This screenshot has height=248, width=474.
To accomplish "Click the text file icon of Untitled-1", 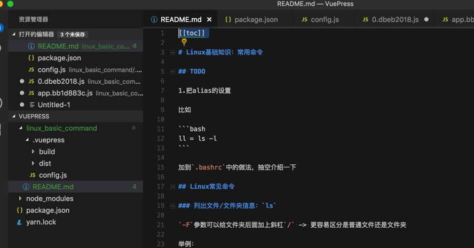I will click(32, 105).
